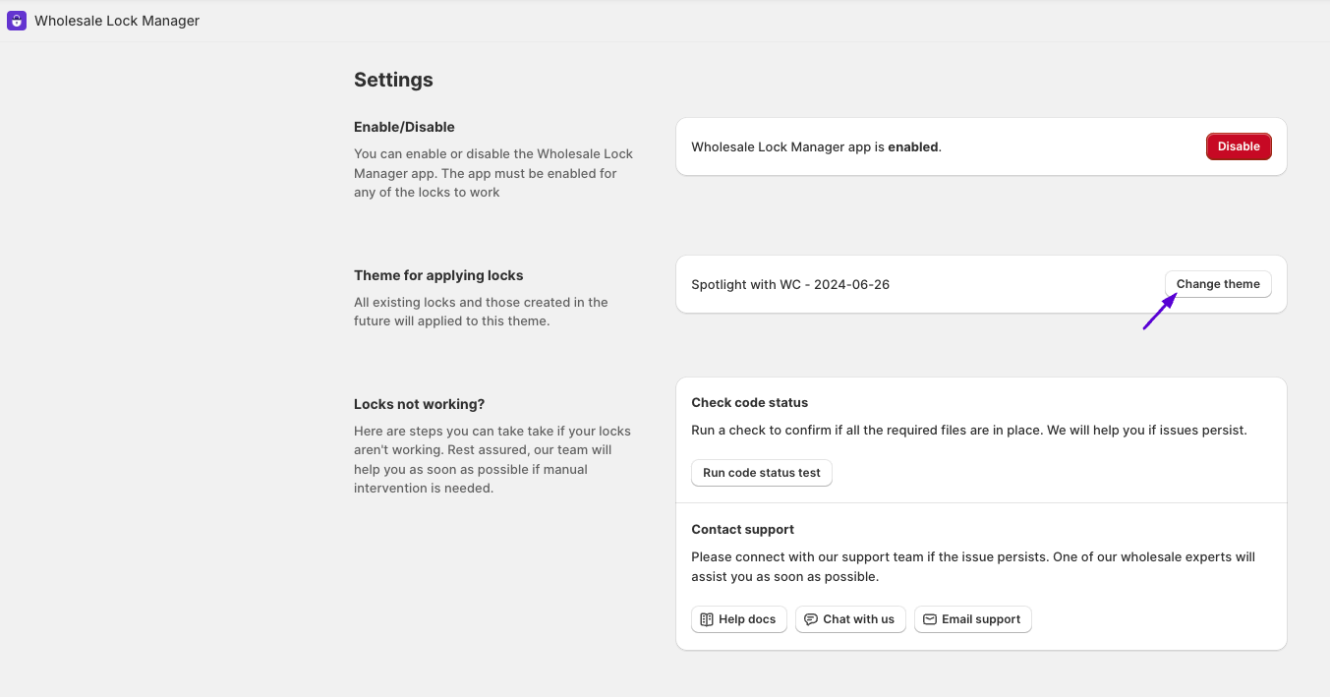The height and width of the screenshot is (697, 1330).
Task: Run code status test
Action: [x=762, y=473]
